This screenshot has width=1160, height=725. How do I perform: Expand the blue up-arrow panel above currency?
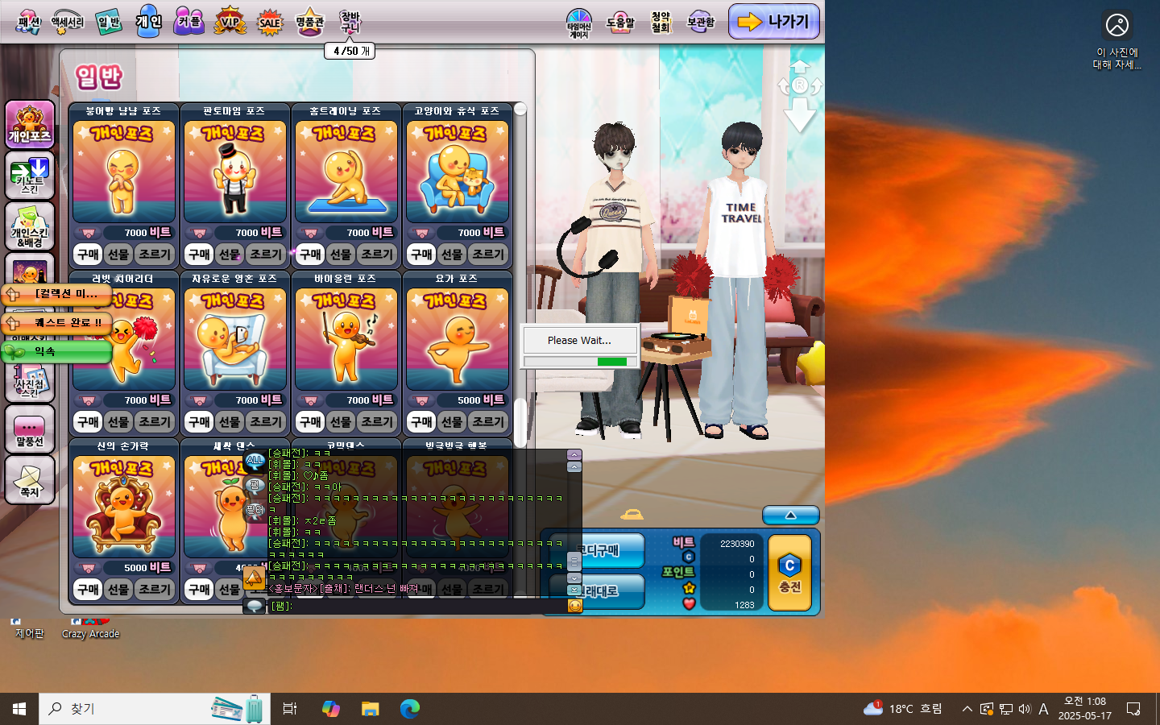coord(790,516)
